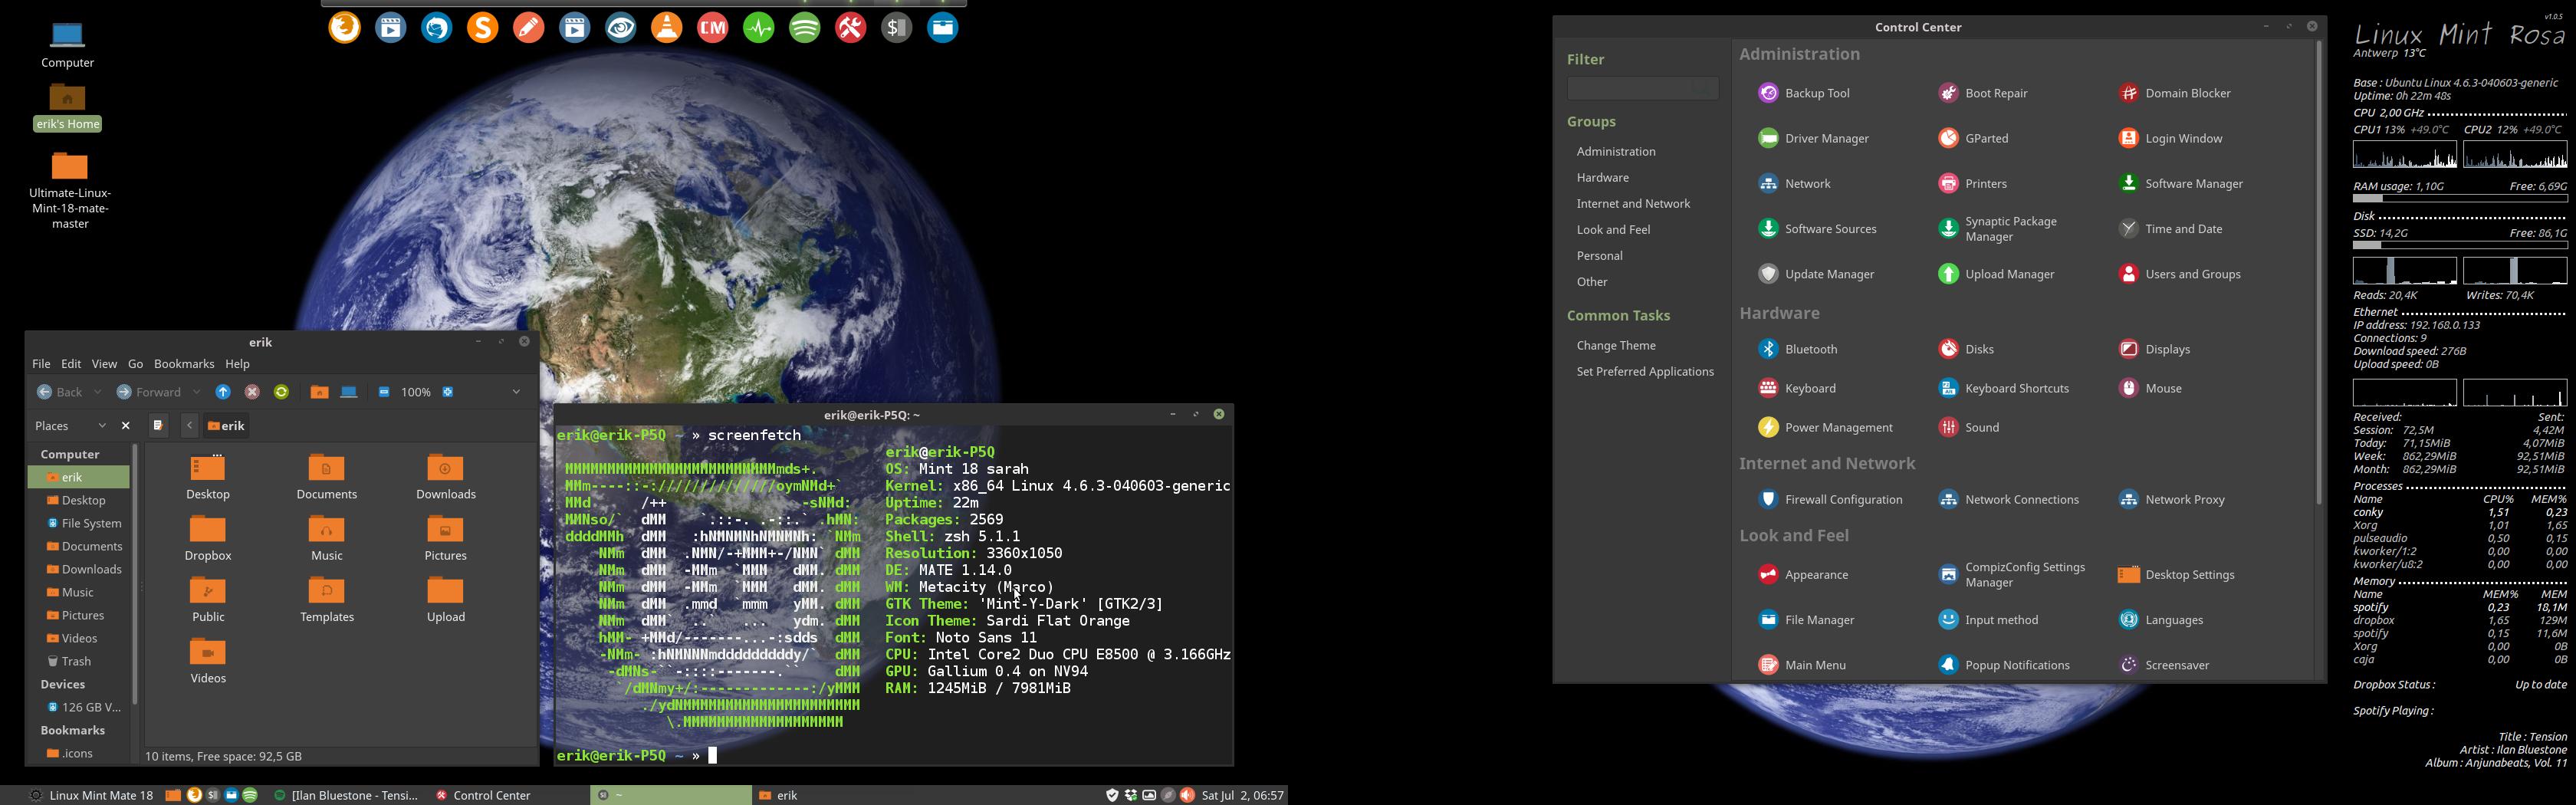This screenshot has width=2576, height=805.
Task: Open the Forward history dropdown arrow
Action: (x=196, y=392)
